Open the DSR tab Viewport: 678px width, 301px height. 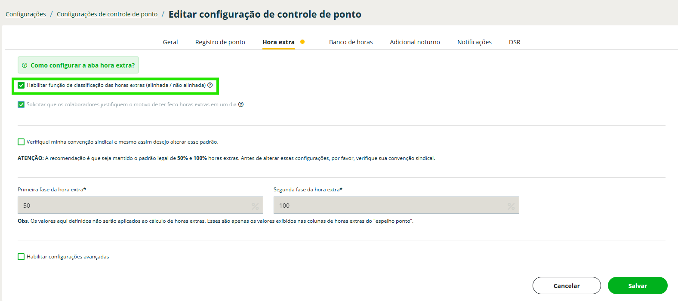[515, 42]
